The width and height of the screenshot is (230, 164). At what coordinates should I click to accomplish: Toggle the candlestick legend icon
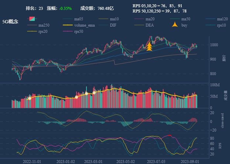32,19
